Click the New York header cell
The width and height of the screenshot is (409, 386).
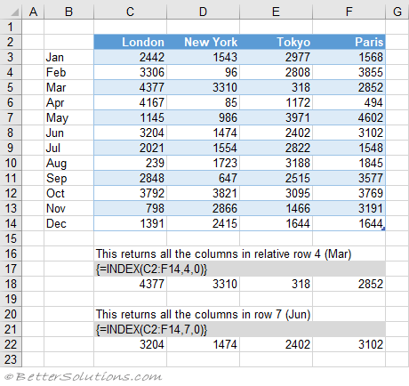coord(203,42)
